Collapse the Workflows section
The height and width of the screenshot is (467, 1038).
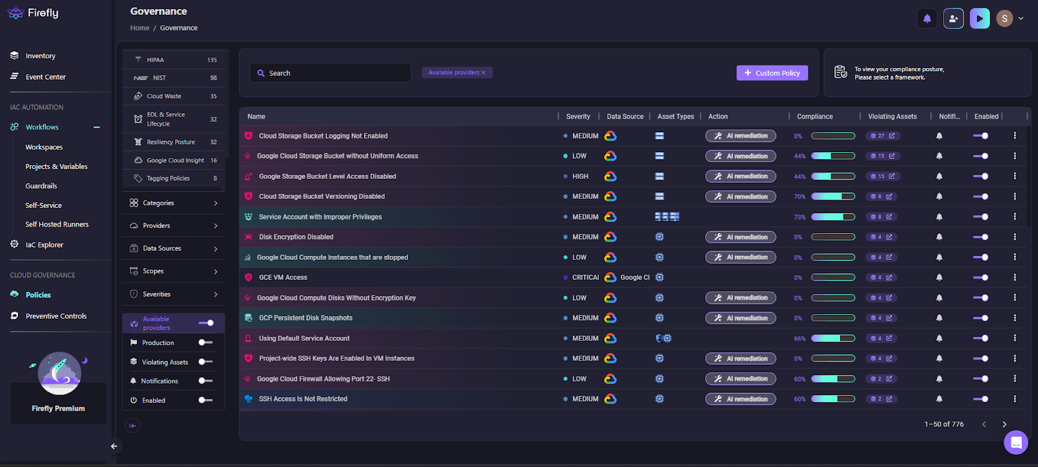[97, 128]
